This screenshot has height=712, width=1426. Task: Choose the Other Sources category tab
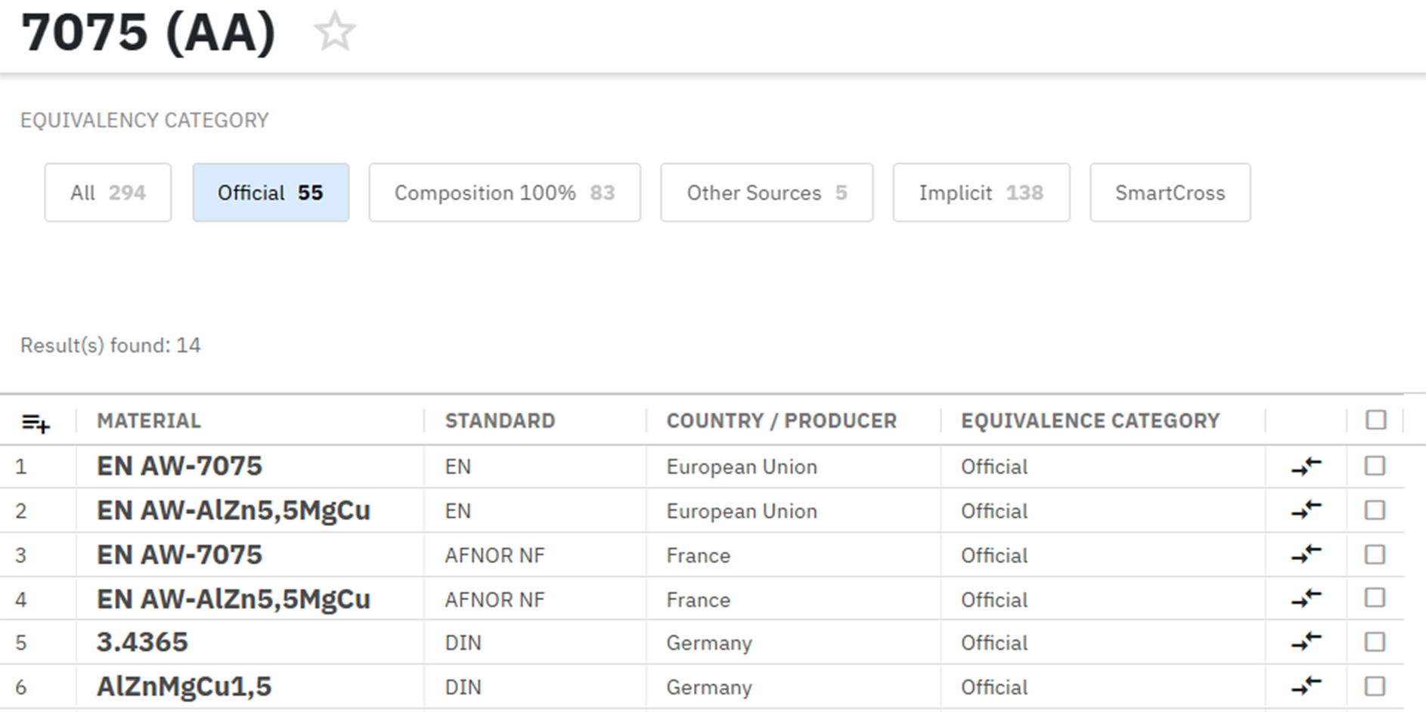pos(766,193)
